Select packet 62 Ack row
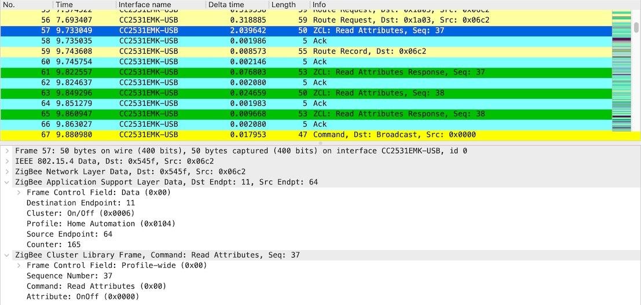Image resolution: width=641 pixels, height=305 pixels. (x=306, y=83)
